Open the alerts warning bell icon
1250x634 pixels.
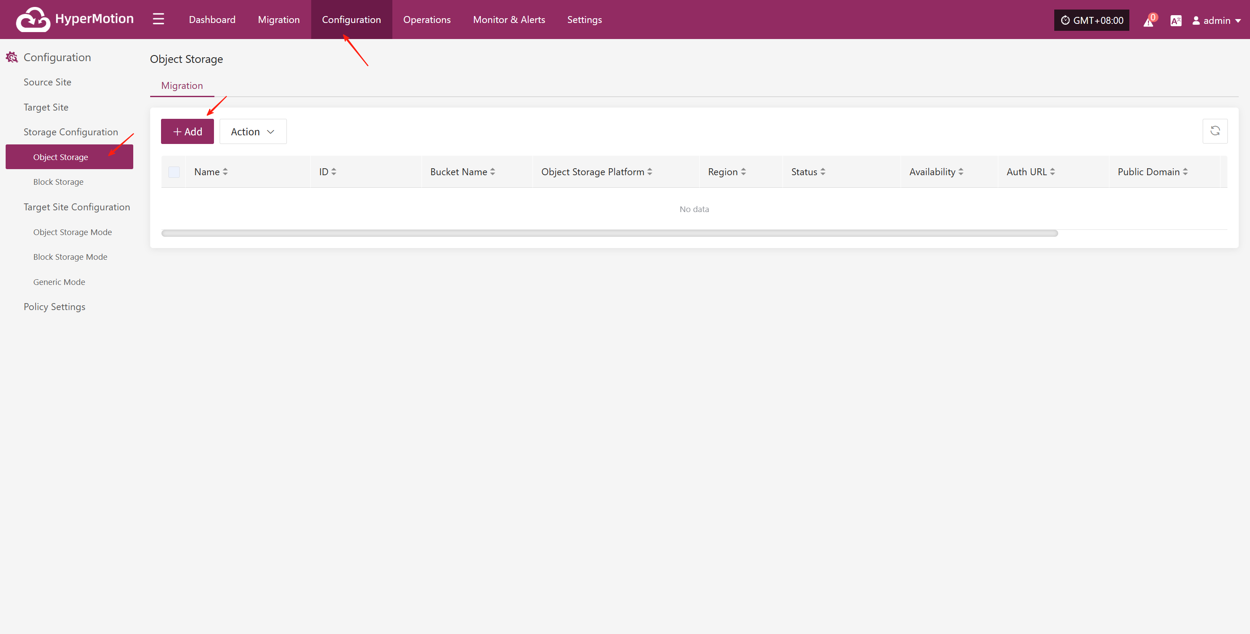click(1149, 20)
